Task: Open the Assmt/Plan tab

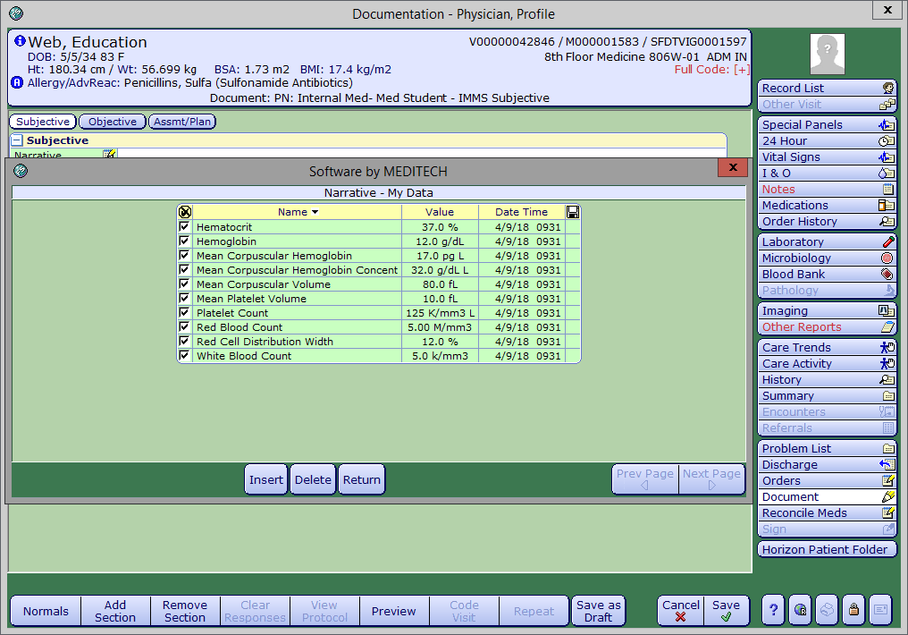Action: pyautogui.click(x=182, y=122)
